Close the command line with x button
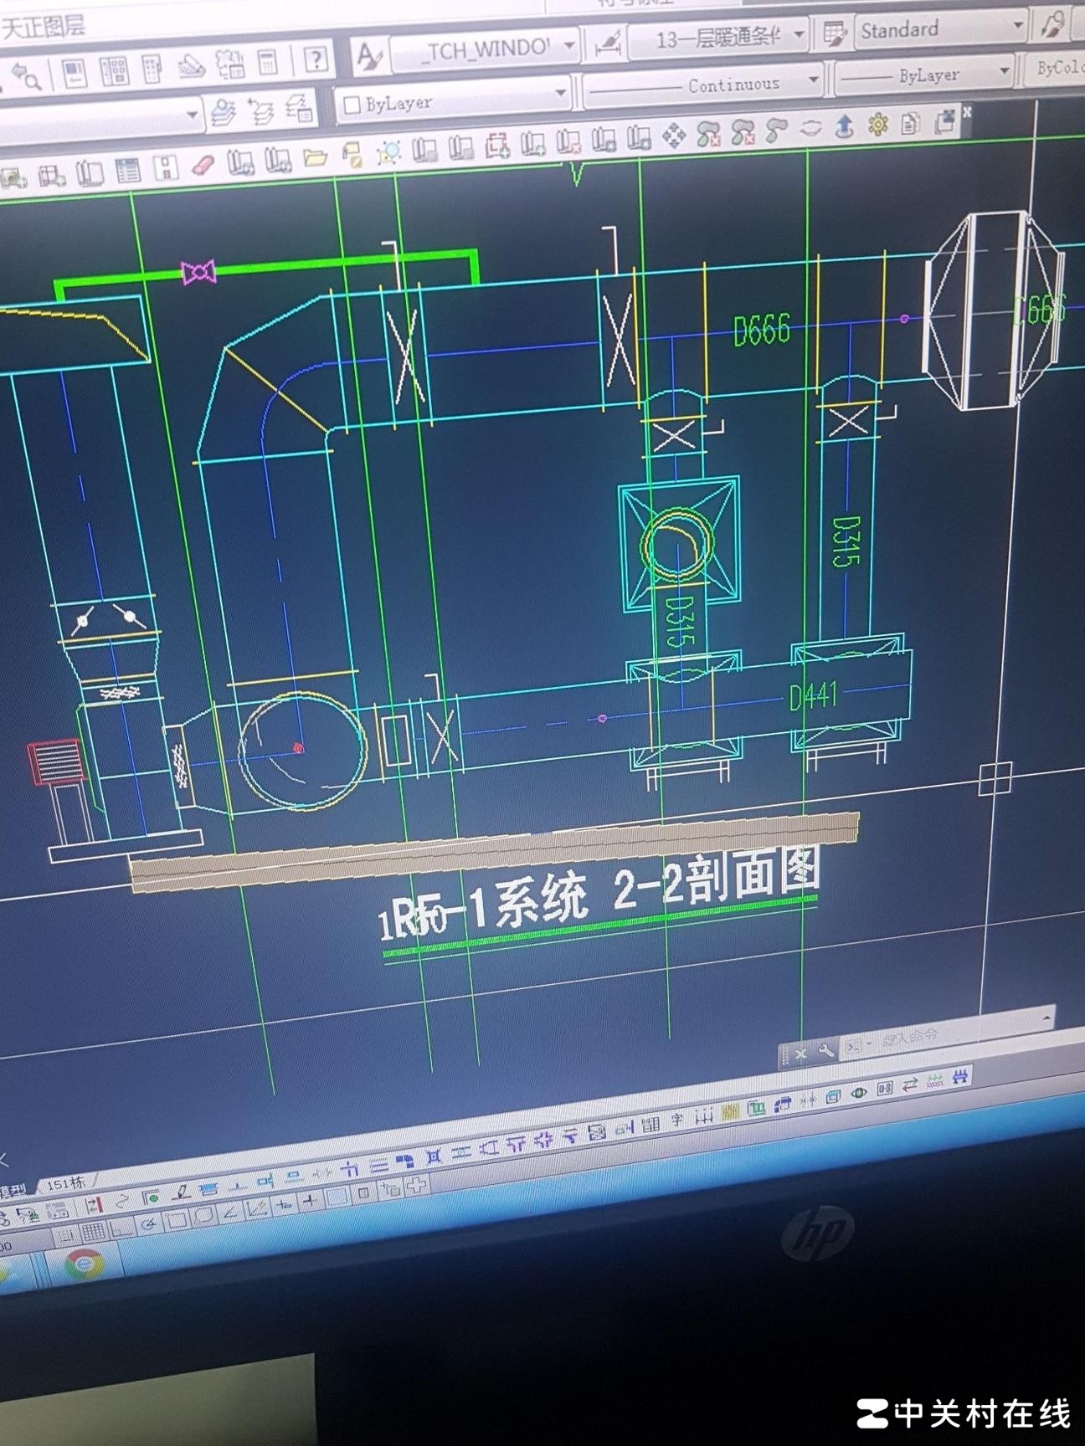 coord(801,1054)
